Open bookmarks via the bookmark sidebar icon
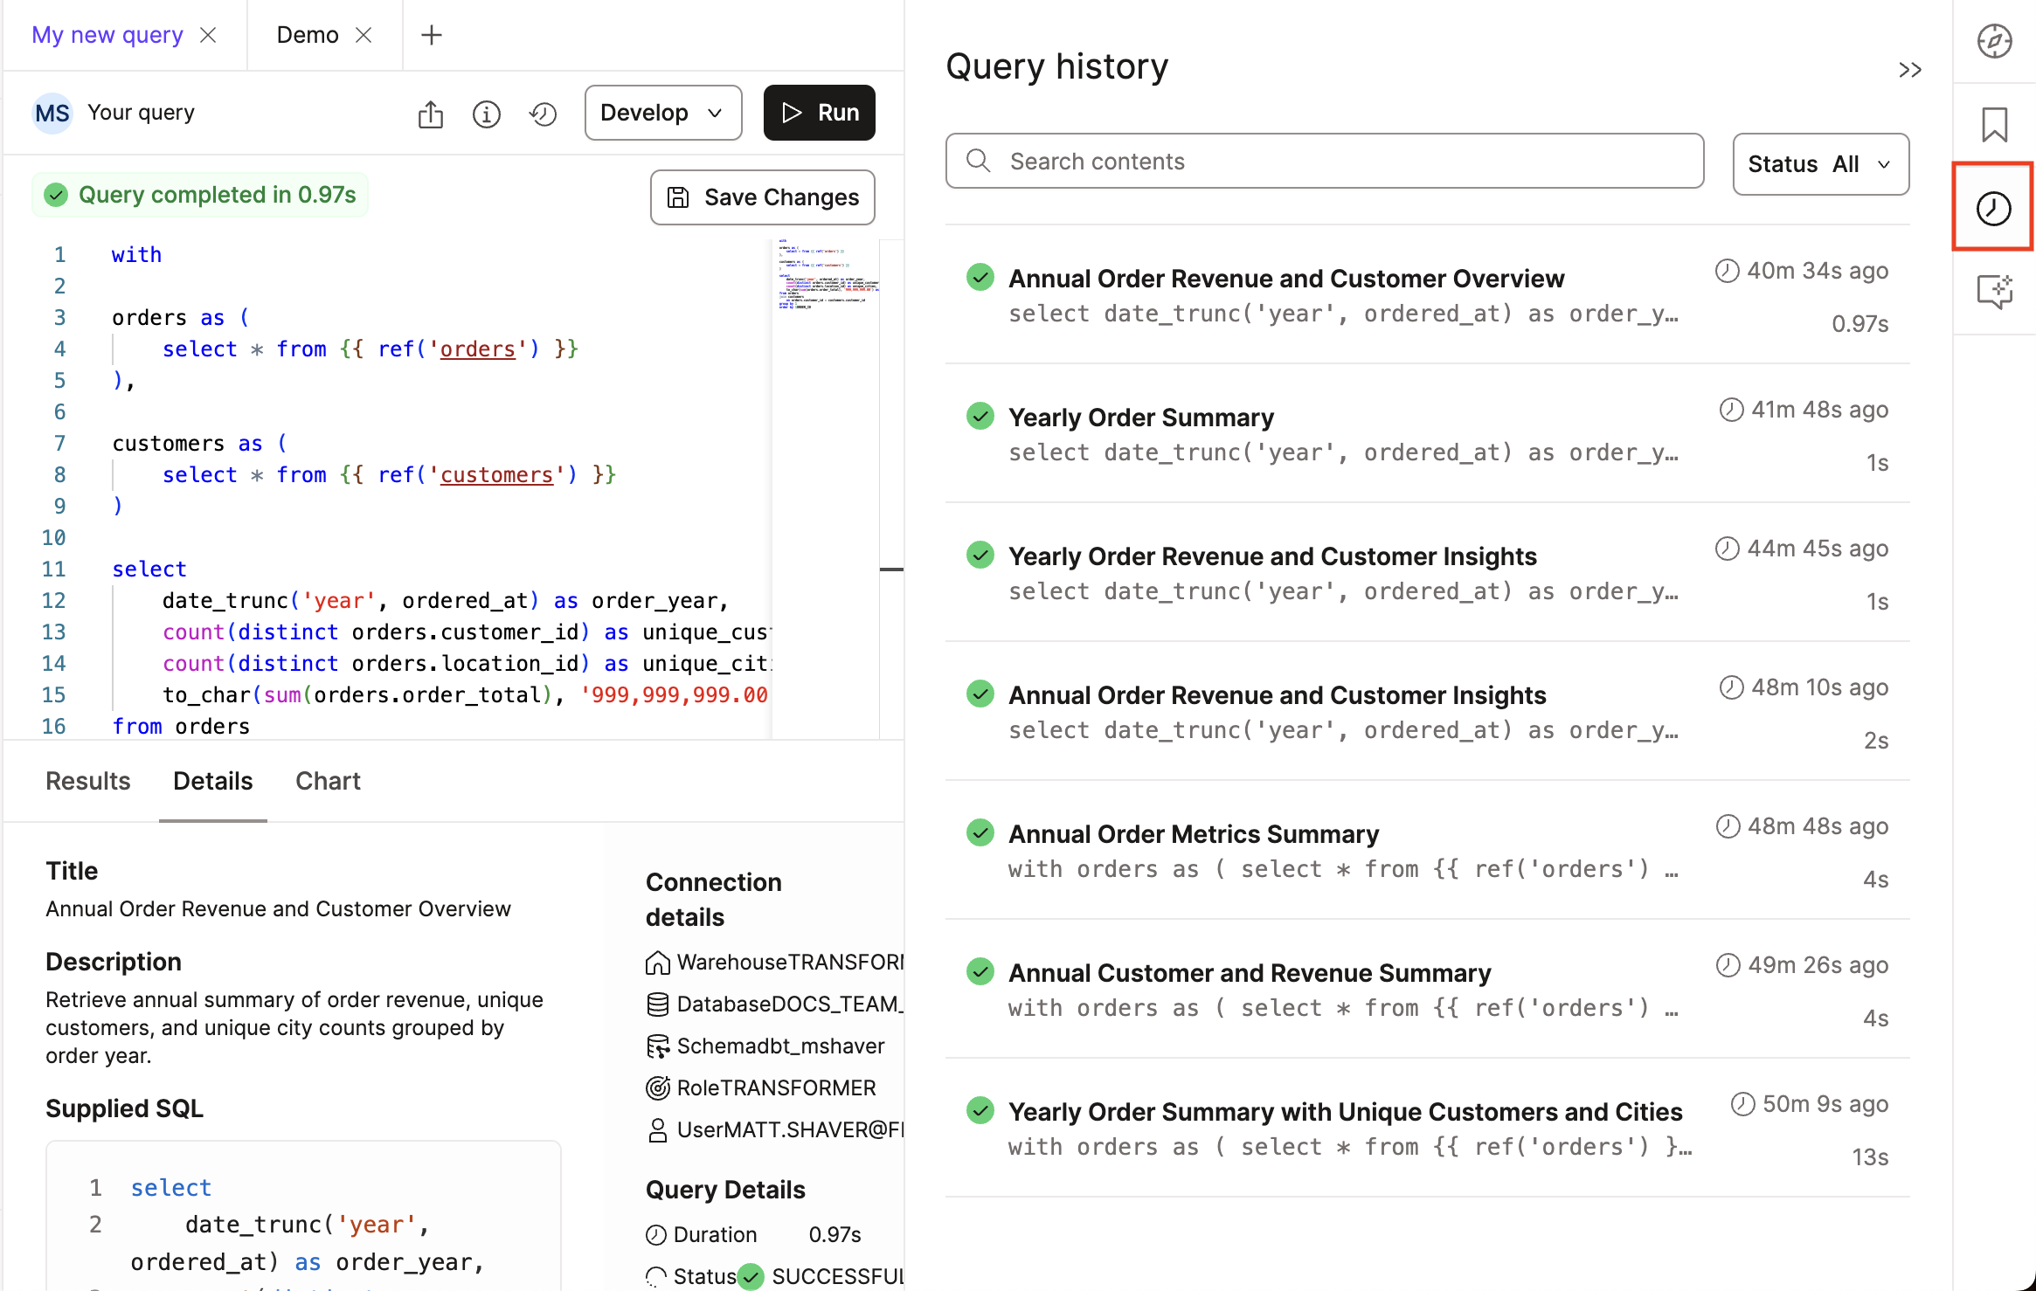The width and height of the screenshot is (2036, 1291). 1993,124
